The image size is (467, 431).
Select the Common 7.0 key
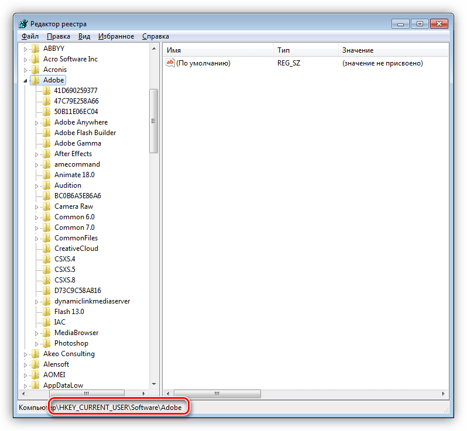tap(74, 227)
